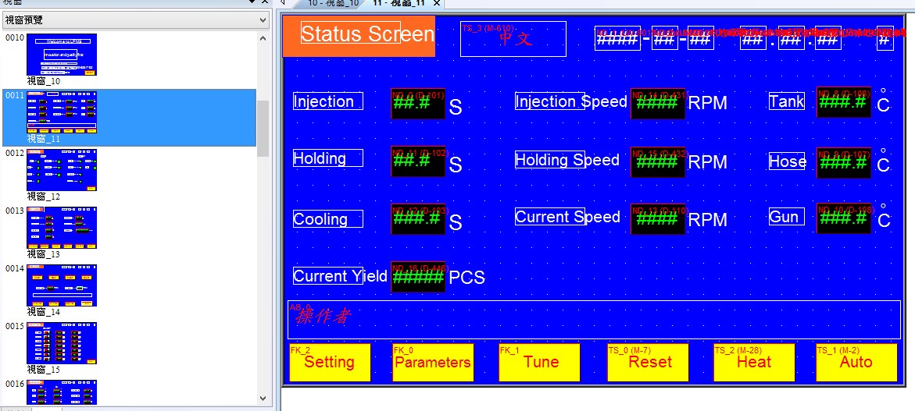Viewport: 915px width, 411px height.
Task: Click the Auto button on canvas
Action: click(x=856, y=363)
